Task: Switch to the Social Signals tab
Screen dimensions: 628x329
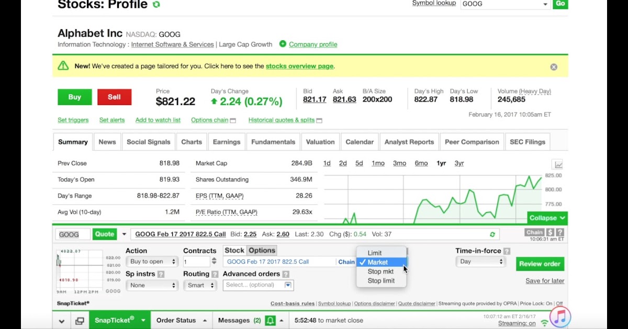Action: (x=149, y=142)
